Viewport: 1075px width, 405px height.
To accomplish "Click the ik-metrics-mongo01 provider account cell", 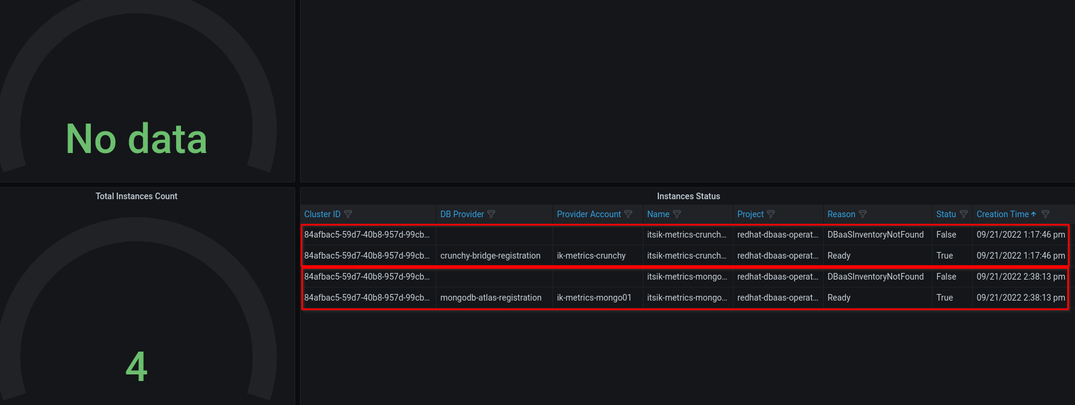I will tap(594, 298).
